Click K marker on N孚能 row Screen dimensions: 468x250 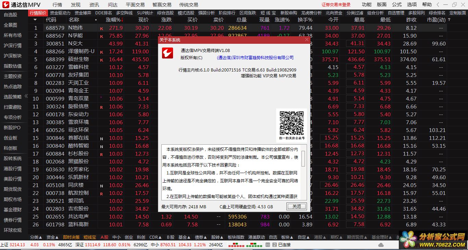tap(101, 36)
